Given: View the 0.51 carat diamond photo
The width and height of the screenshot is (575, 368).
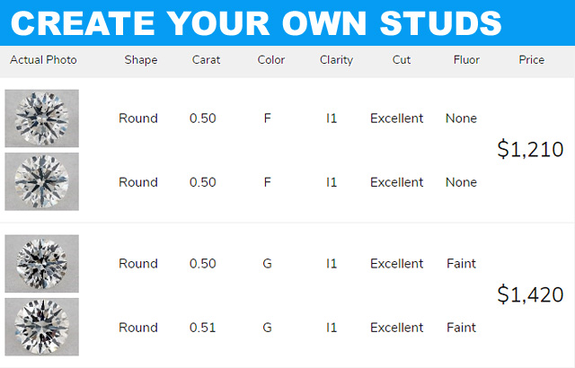Looking at the screenshot, I should [41, 327].
